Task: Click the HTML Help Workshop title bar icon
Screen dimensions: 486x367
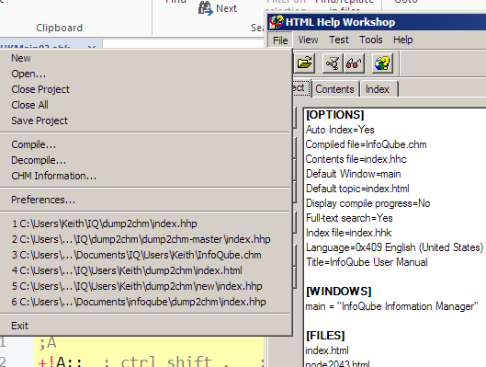Action: coord(277,22)
